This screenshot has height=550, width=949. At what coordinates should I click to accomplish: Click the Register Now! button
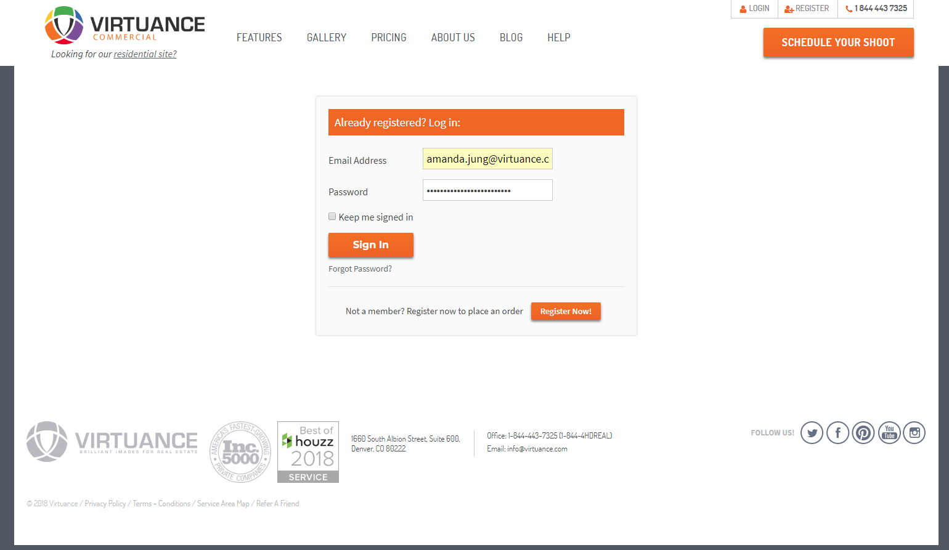[x=566, y=311]
